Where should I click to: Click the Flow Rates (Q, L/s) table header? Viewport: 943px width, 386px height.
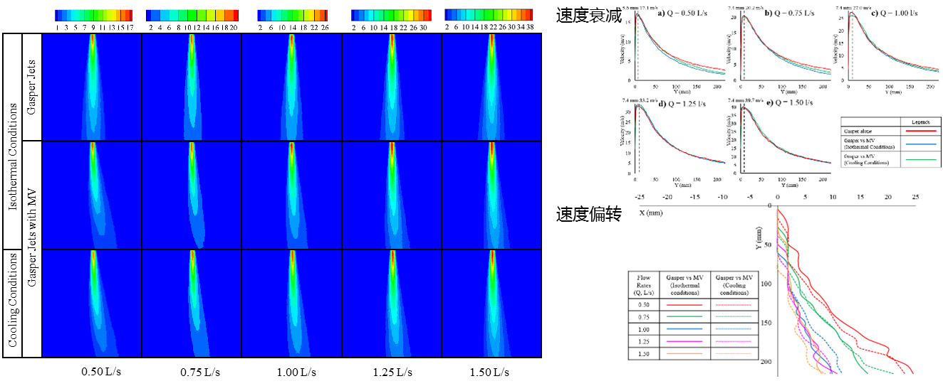click(x=642, y=284)
